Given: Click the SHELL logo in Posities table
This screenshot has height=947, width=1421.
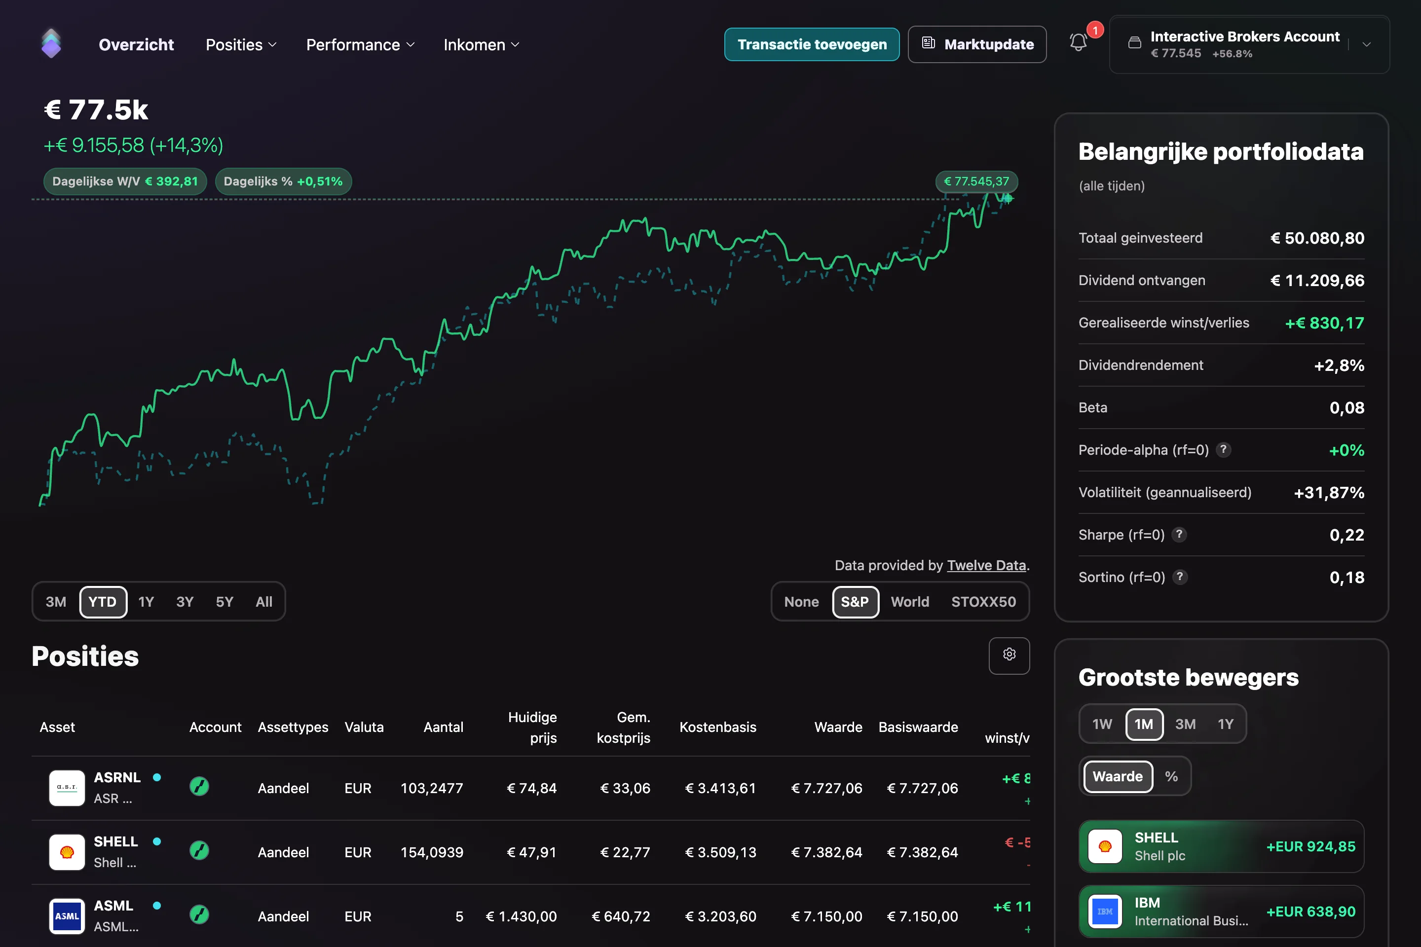Looking at the screenshot, I should point(67,852).
